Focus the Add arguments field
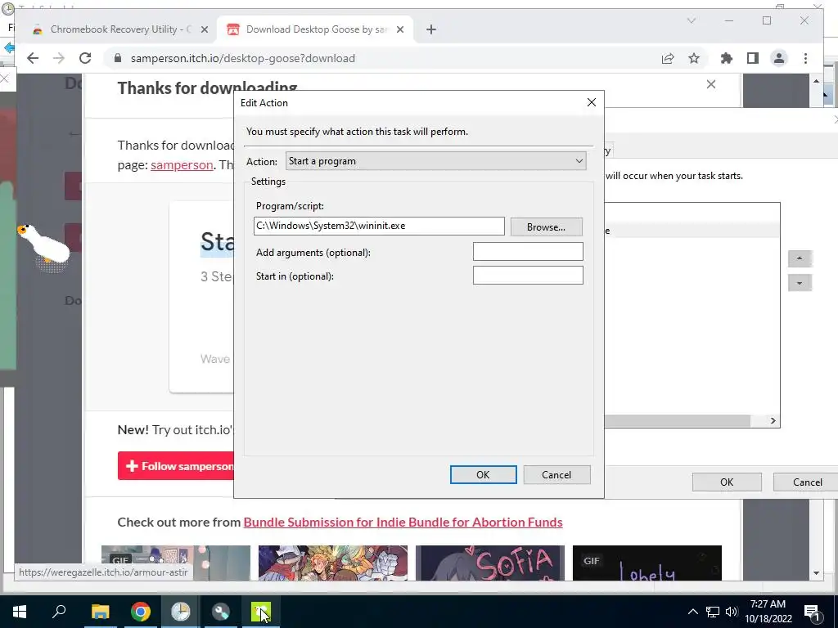Screen dimensions: 838x628 [528, 252]
